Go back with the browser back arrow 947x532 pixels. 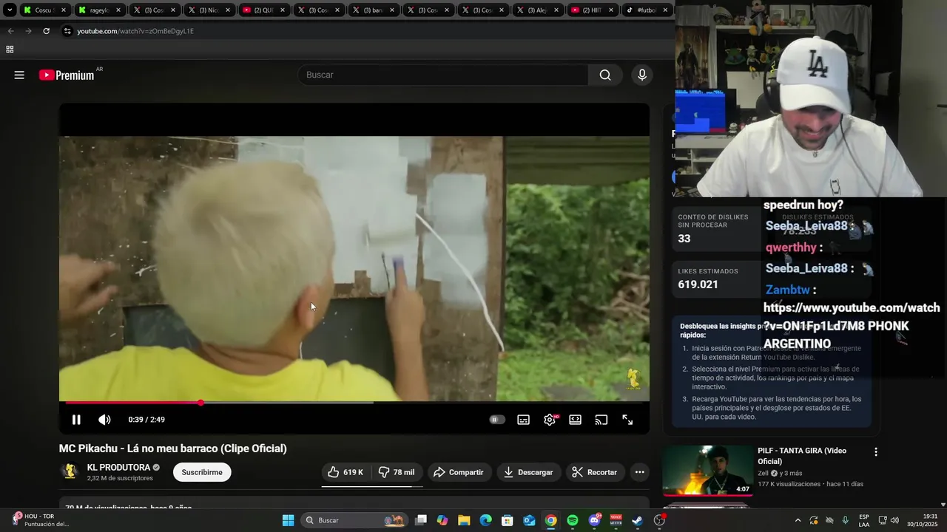10,31
